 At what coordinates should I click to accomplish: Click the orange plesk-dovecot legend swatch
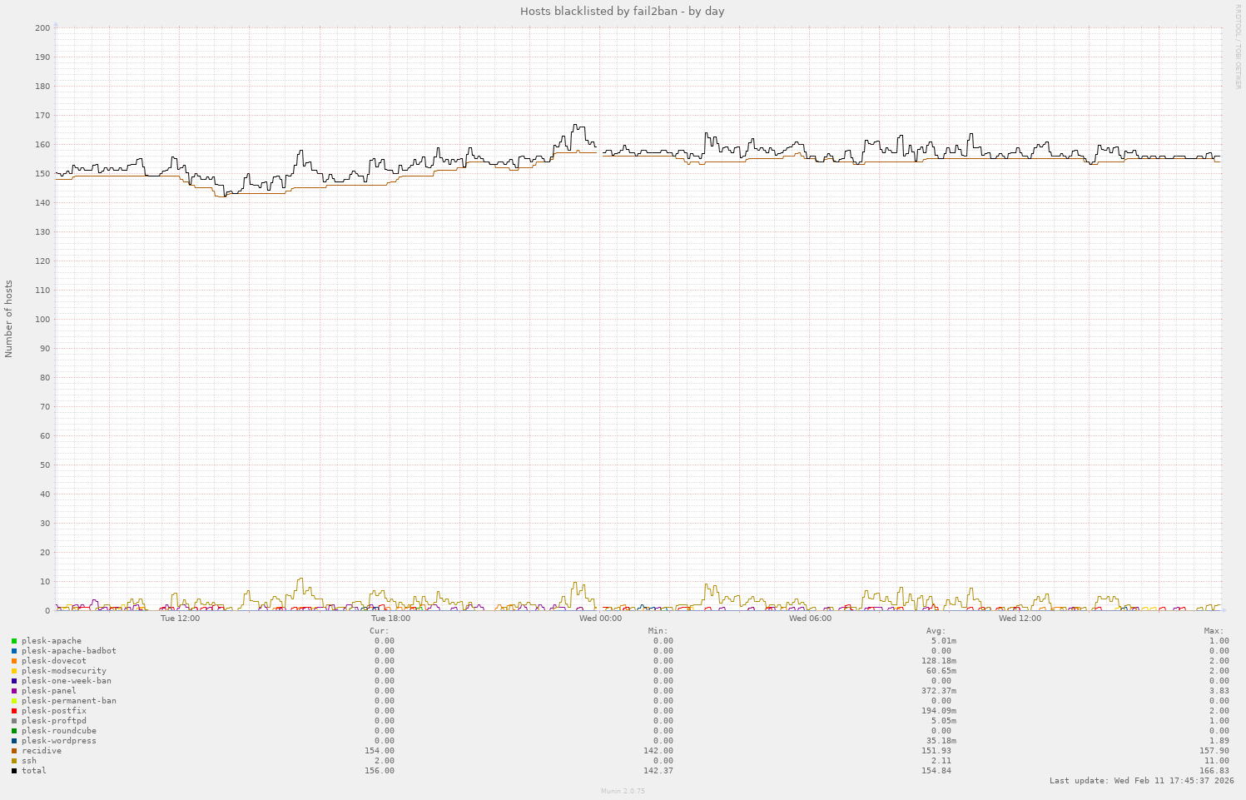tap(14, 661)
